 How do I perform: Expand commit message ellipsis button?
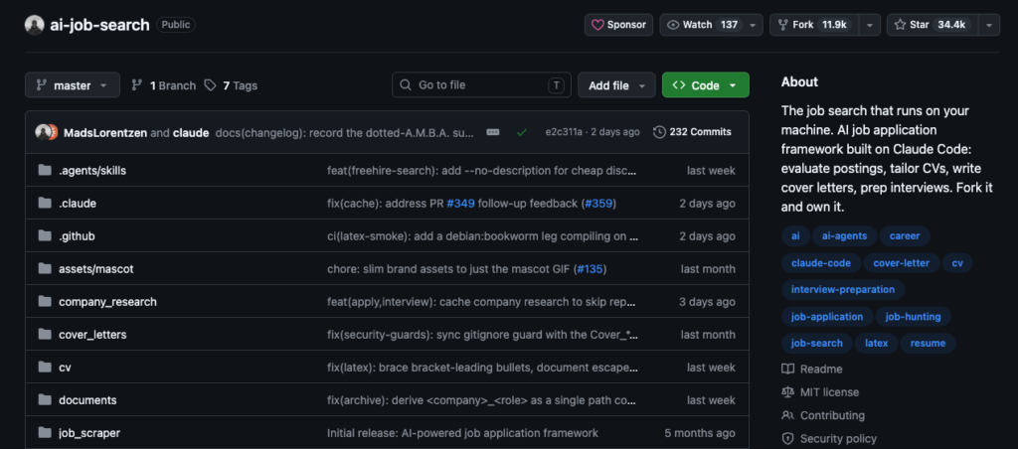[493, 132]
